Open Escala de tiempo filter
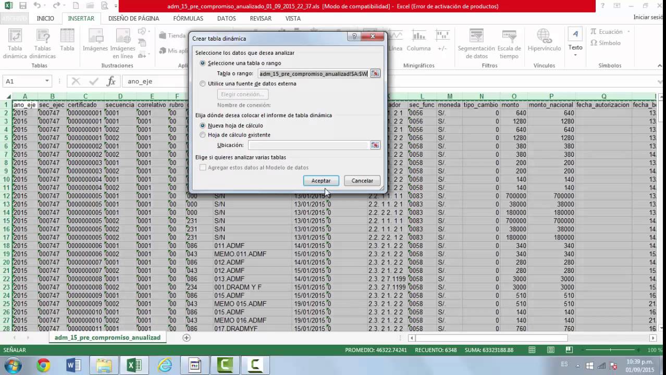The image size is (666, 375). (x=509, y=44)
